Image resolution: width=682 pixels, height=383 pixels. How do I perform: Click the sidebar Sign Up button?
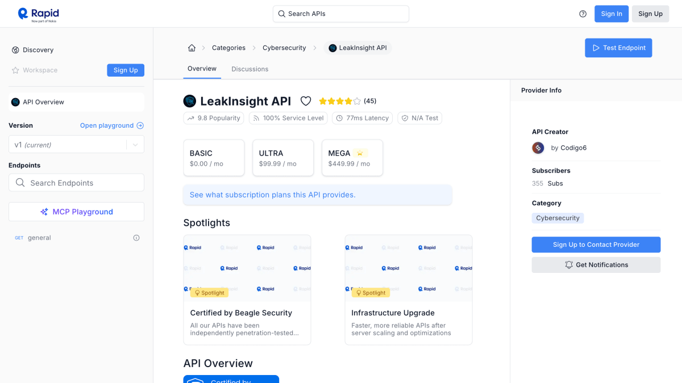click(126, 70)
